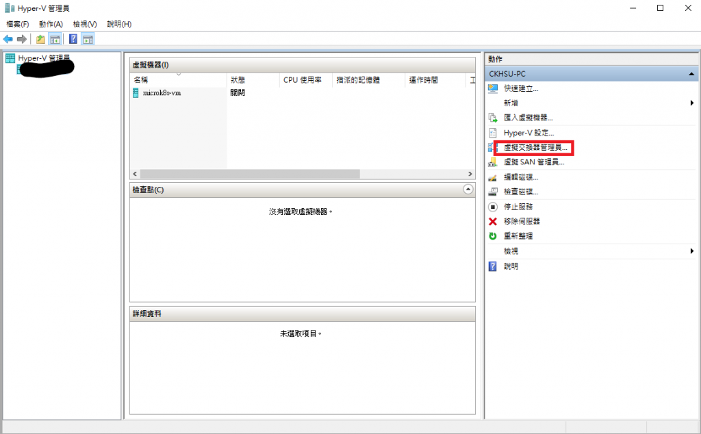Click the 停止服務 stop circle icon
The image size is (701, 434).
[x=493, y=207]
